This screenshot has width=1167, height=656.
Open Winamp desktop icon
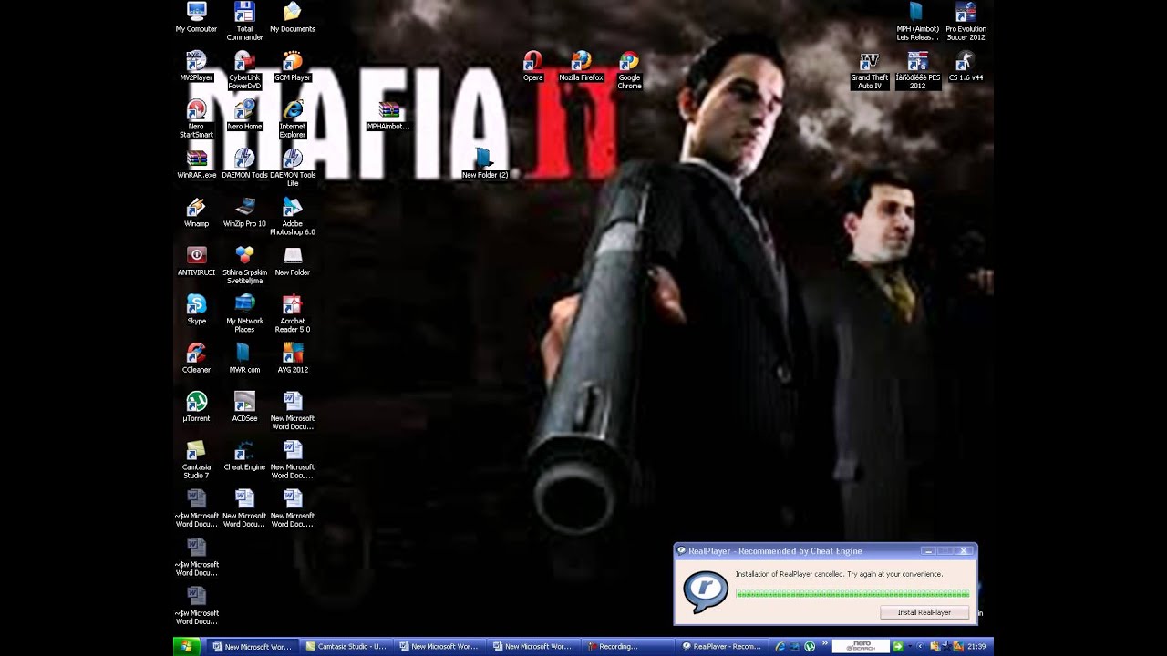[196, 212]
